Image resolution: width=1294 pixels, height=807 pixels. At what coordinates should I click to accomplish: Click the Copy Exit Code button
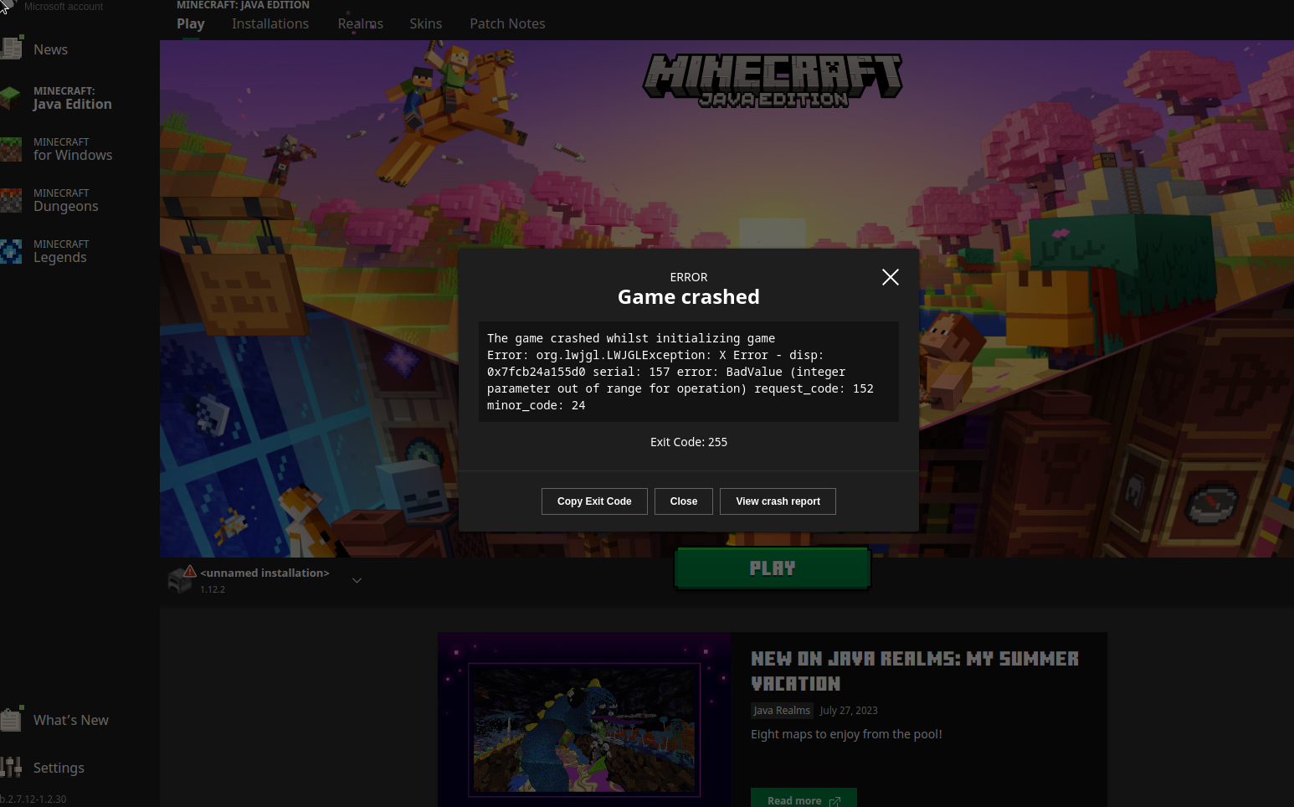[594, 501]
